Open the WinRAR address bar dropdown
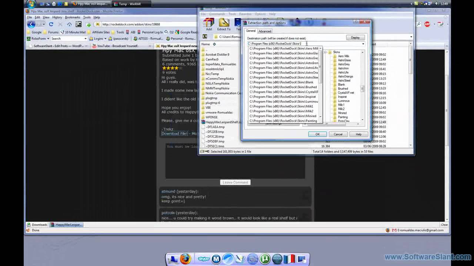Image resolution: width=474 pixels, height=266 pixels. click(411, 37)
